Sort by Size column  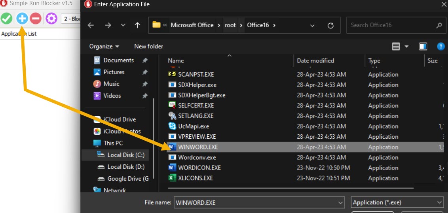click(433, 61)
